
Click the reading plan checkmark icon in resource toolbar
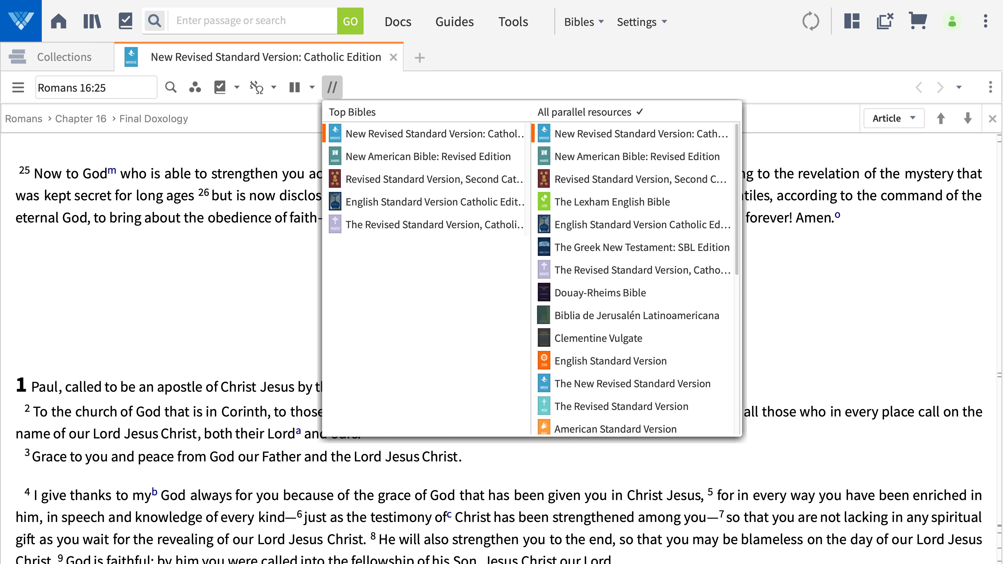220,87
